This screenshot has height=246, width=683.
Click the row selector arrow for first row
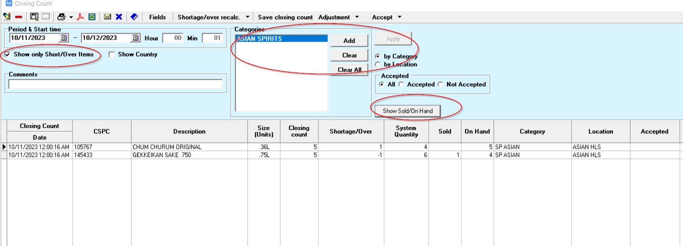(4, 147)
